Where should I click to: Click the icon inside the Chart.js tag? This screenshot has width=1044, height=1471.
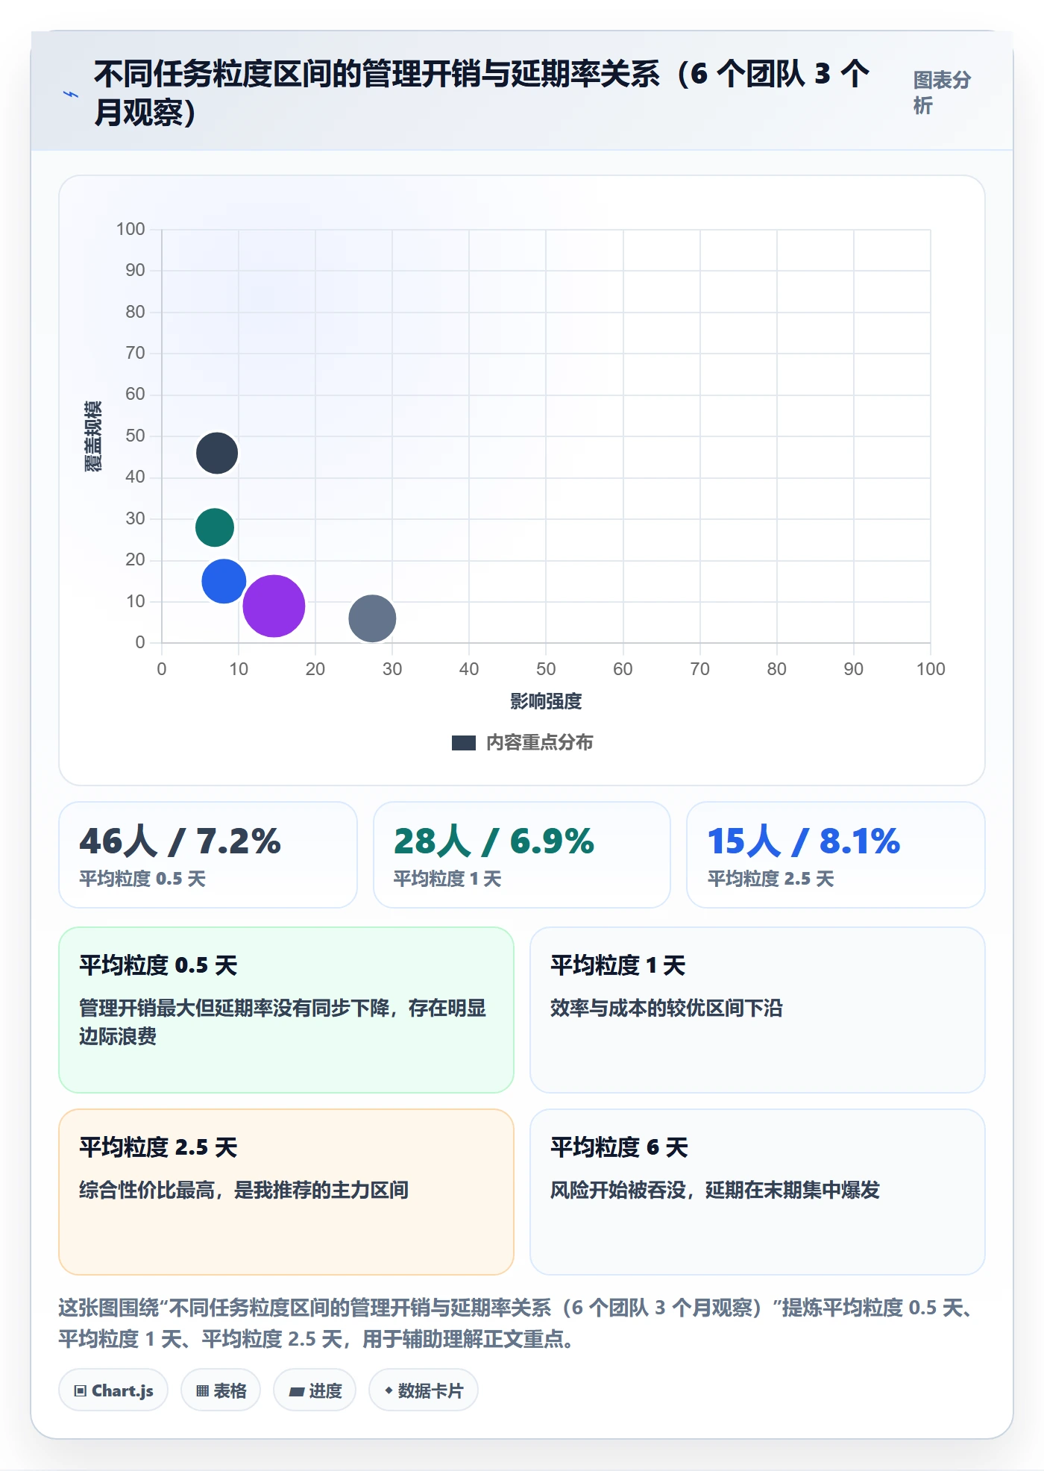pyautogui.click(x=81, y=1391)
